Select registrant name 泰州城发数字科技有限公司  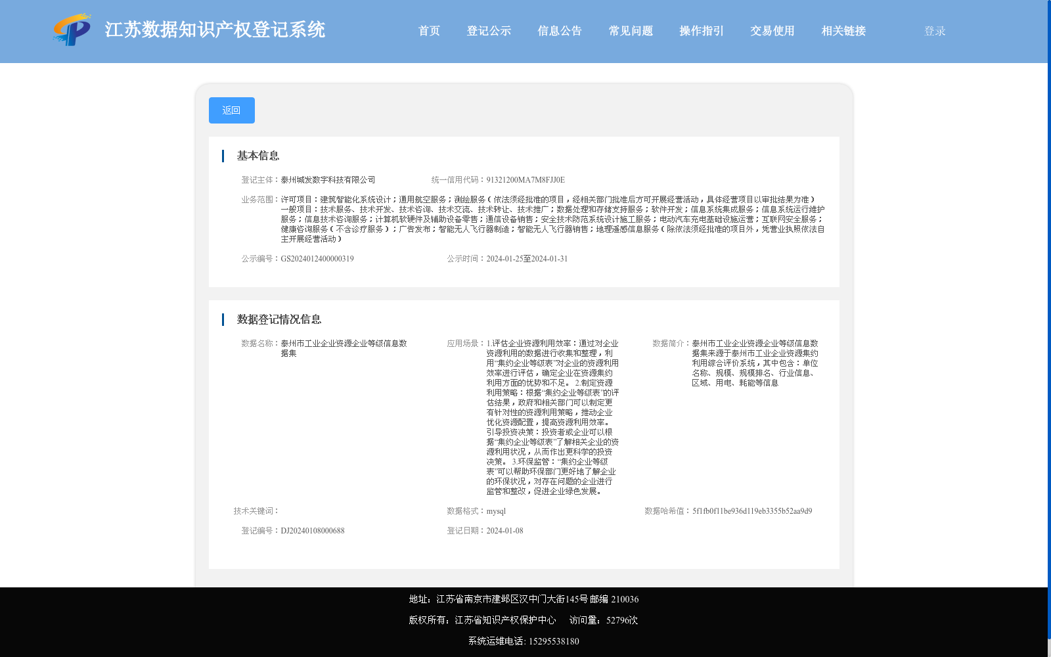328,180
